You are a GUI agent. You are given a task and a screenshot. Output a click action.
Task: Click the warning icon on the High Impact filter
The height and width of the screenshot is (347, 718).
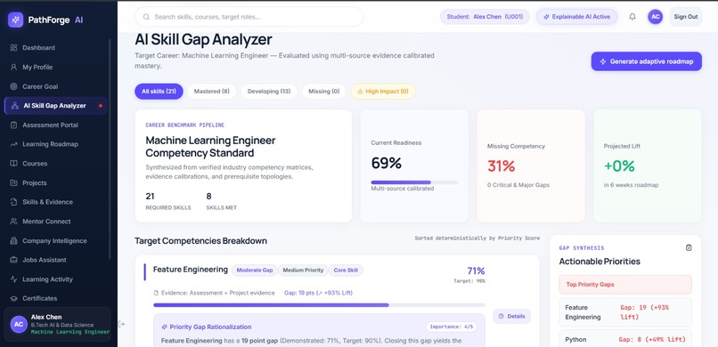[x=360, y=92]
